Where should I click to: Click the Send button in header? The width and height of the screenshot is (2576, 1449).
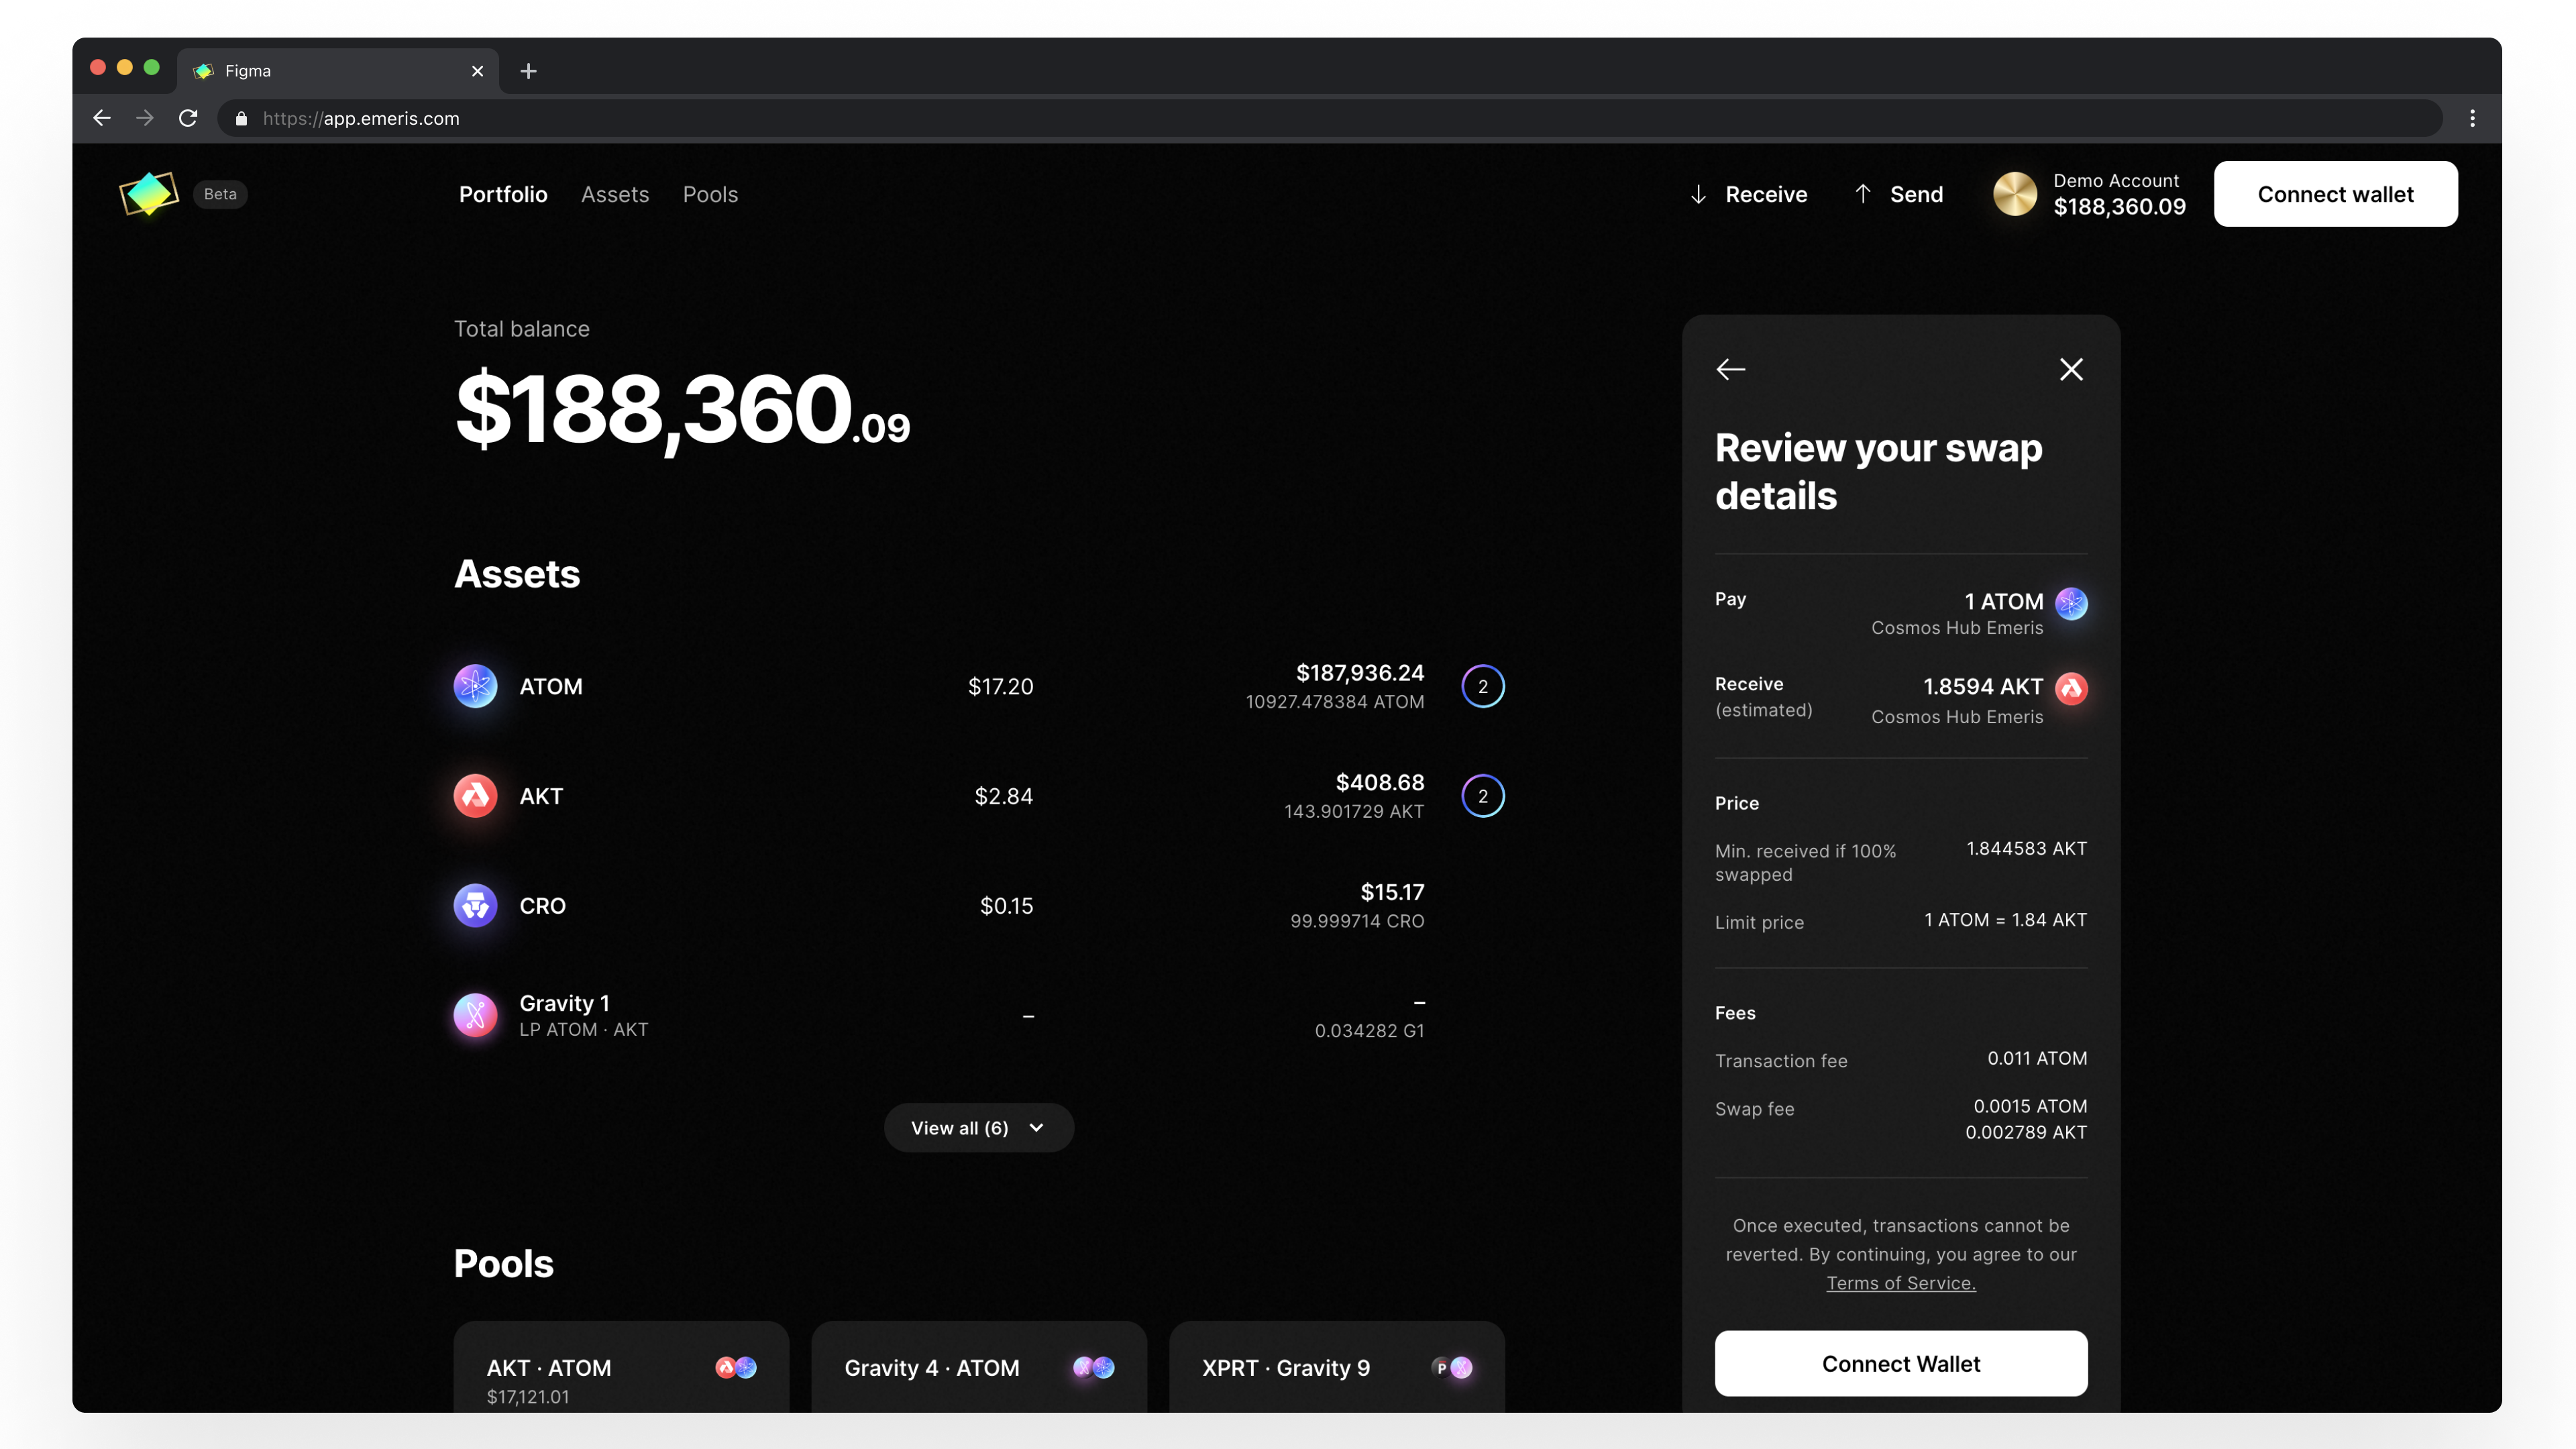coord(1898,194)
